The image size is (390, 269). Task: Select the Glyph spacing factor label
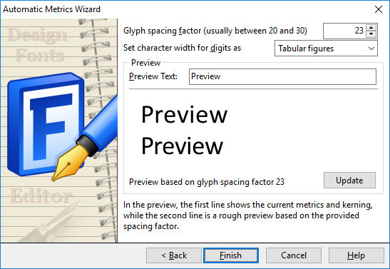tap(215, 31)
